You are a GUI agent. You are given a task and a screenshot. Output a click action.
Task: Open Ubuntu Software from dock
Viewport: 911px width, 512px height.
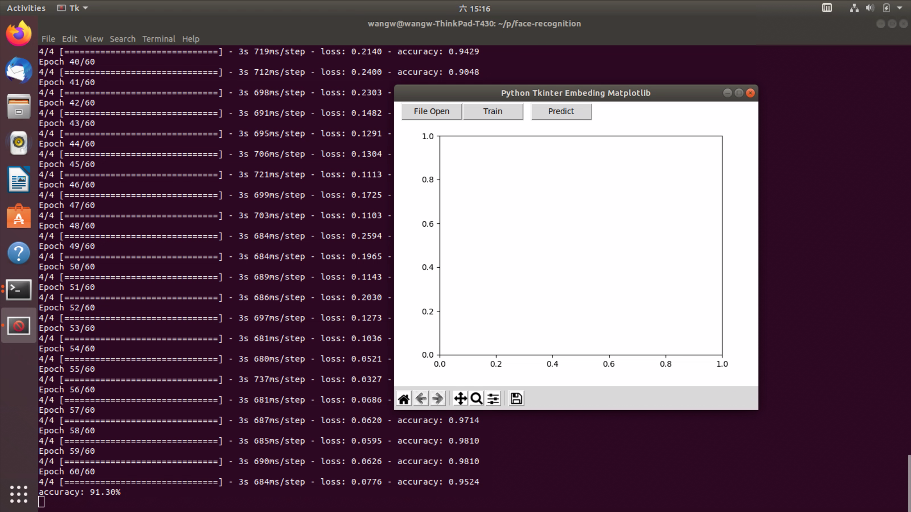pyautogui.click(x=19, y=216)
